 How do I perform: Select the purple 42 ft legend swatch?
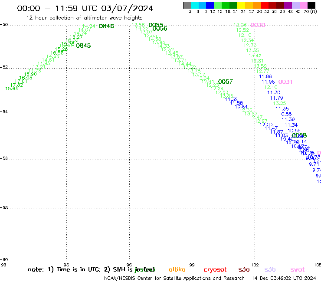click(x=288, y=5)
